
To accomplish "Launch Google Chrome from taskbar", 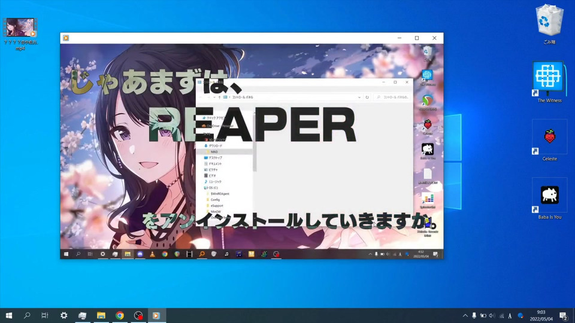I will point(120,315).
